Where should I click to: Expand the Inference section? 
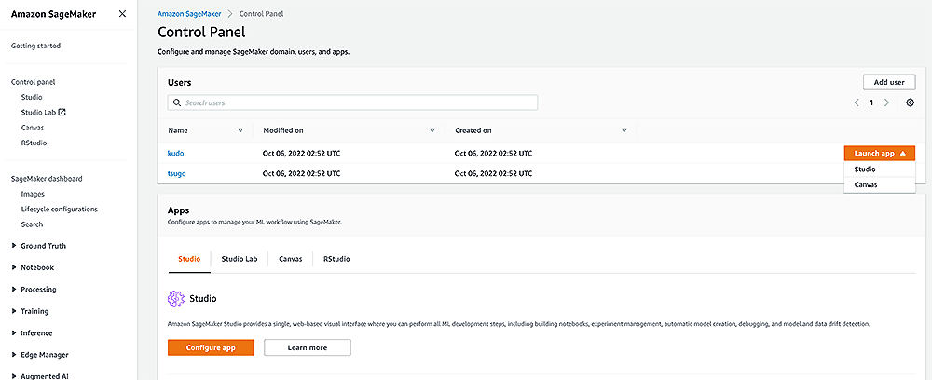coord(14,333)
